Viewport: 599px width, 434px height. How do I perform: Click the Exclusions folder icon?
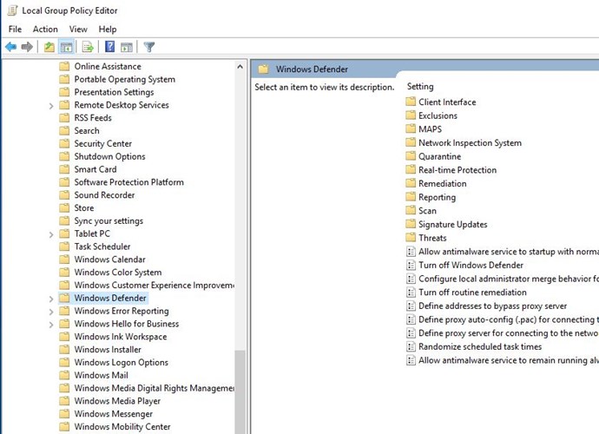pos(411,115)
